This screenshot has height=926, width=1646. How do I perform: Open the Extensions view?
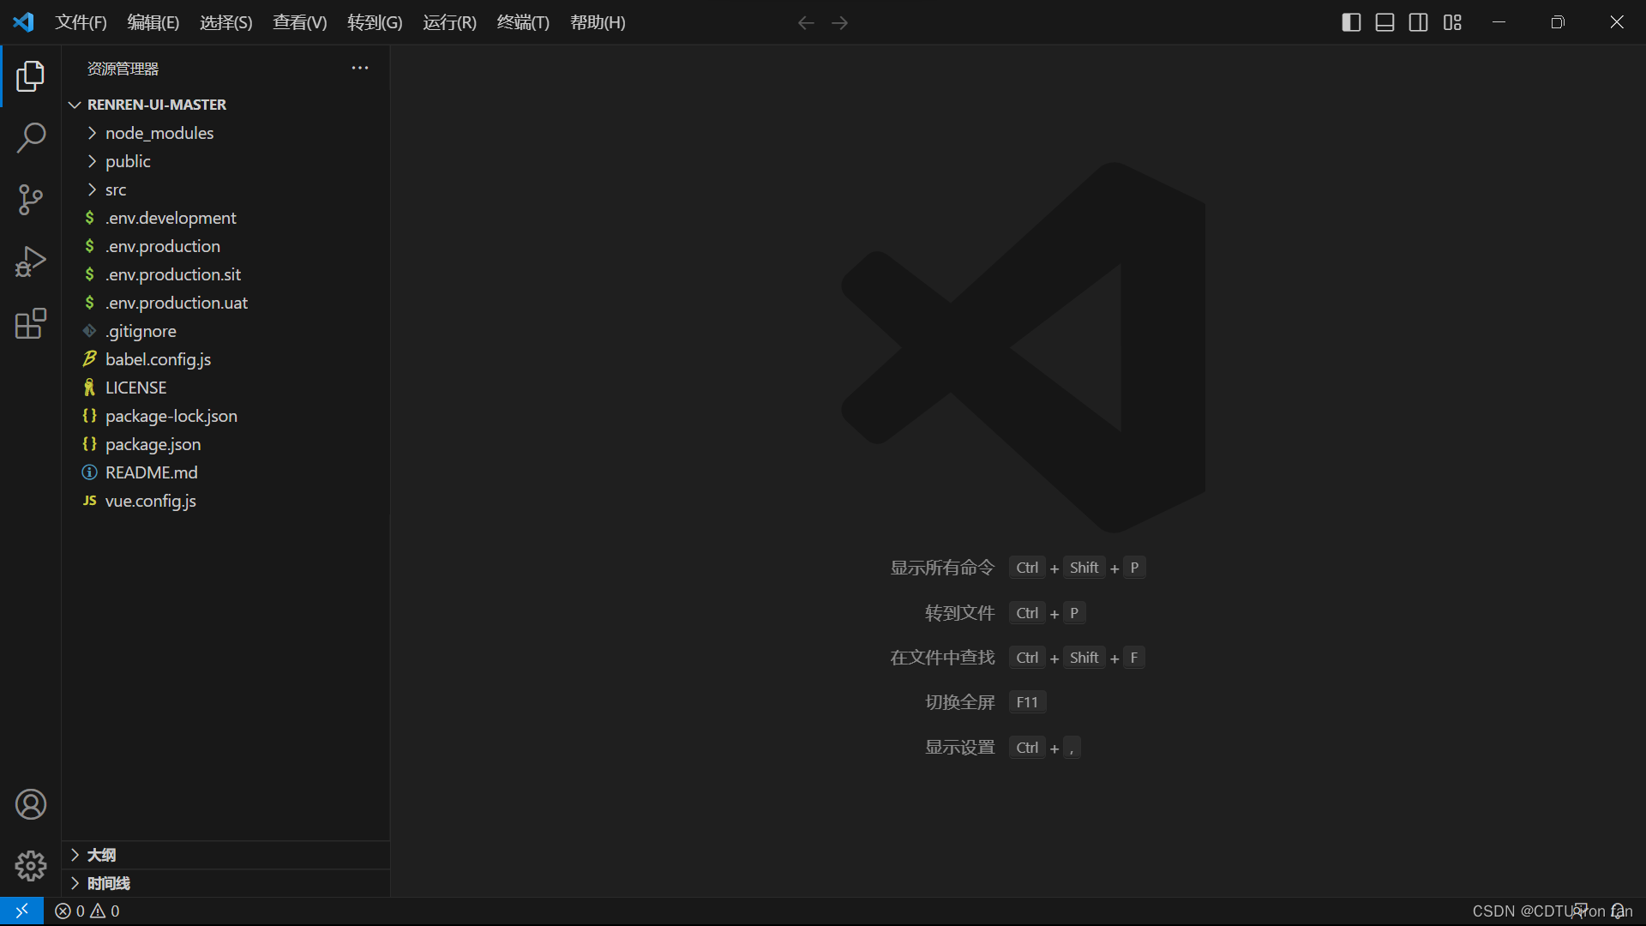point(31,323)
